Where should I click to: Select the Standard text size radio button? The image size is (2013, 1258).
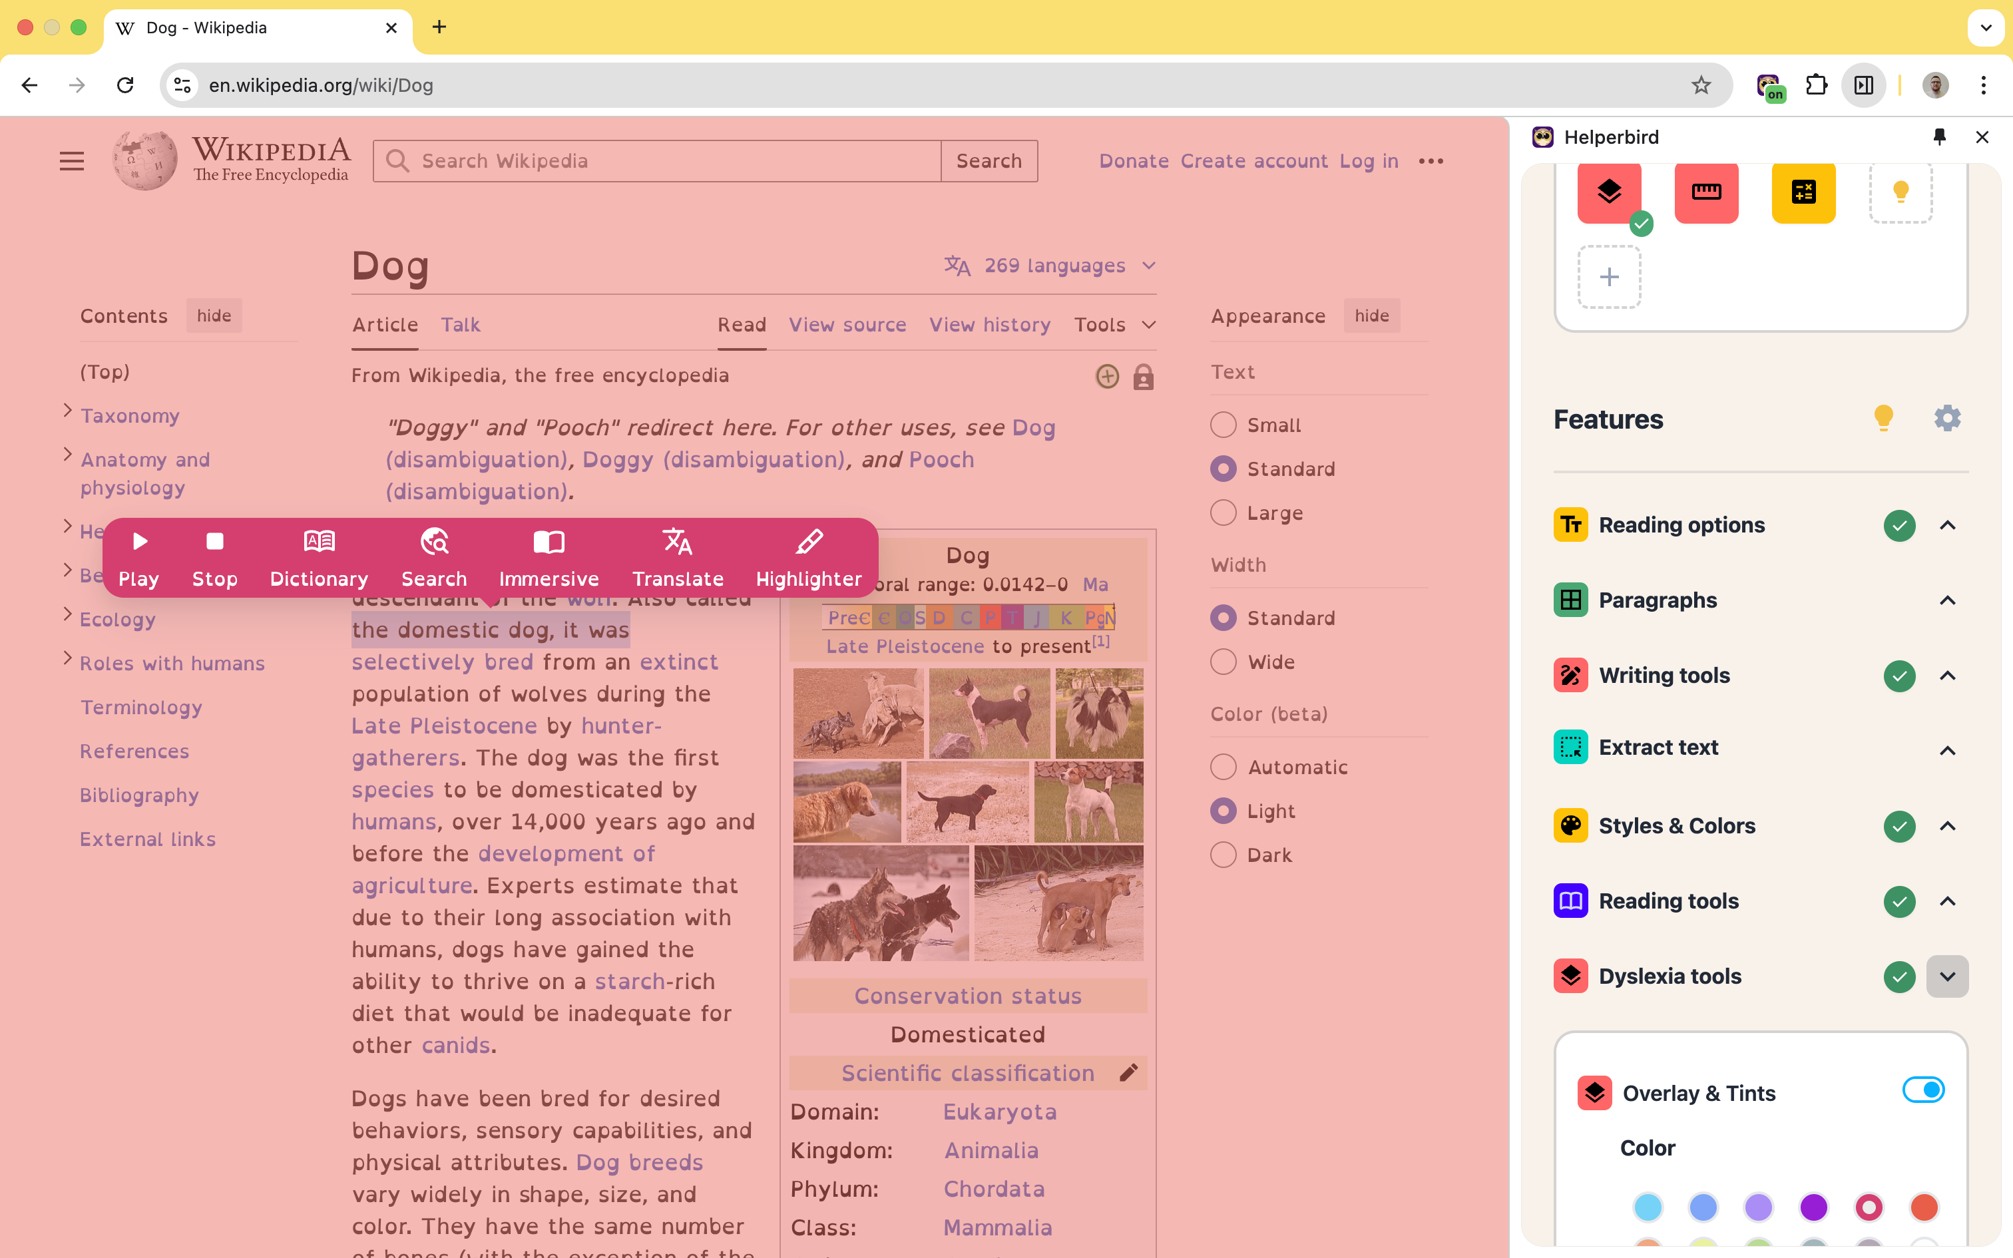1223,468
